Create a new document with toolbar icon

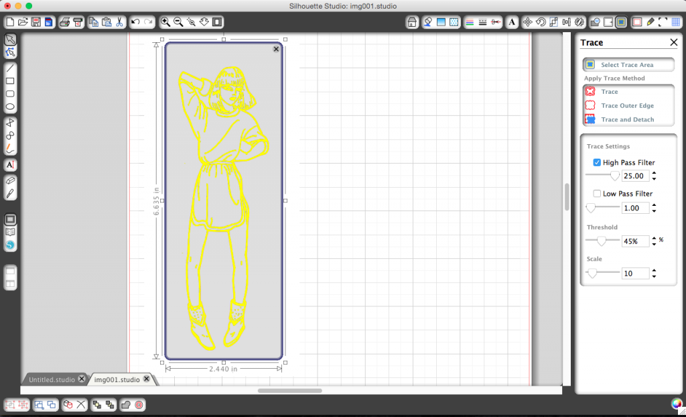pyautogui.click(x=9, y=22)
